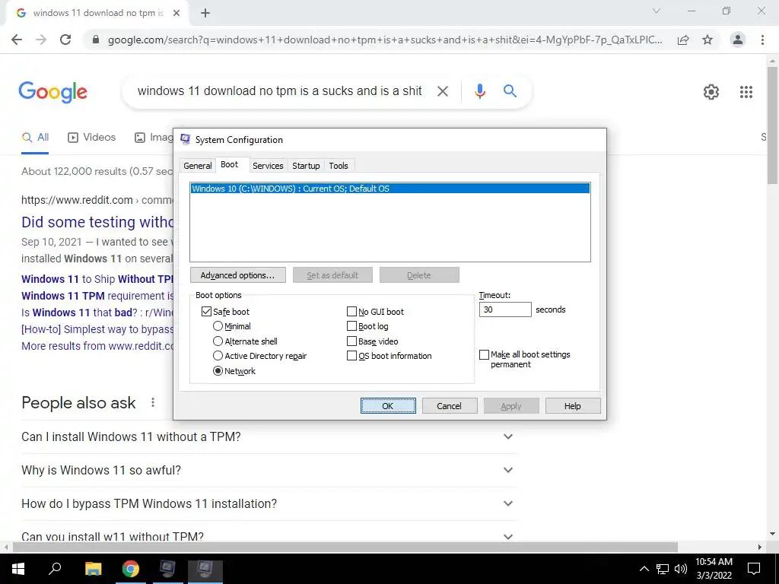Image resolution: width=779 pixels, height=584 pixels.
Task: Switch to the Startup tab
Action: (306, 166)
